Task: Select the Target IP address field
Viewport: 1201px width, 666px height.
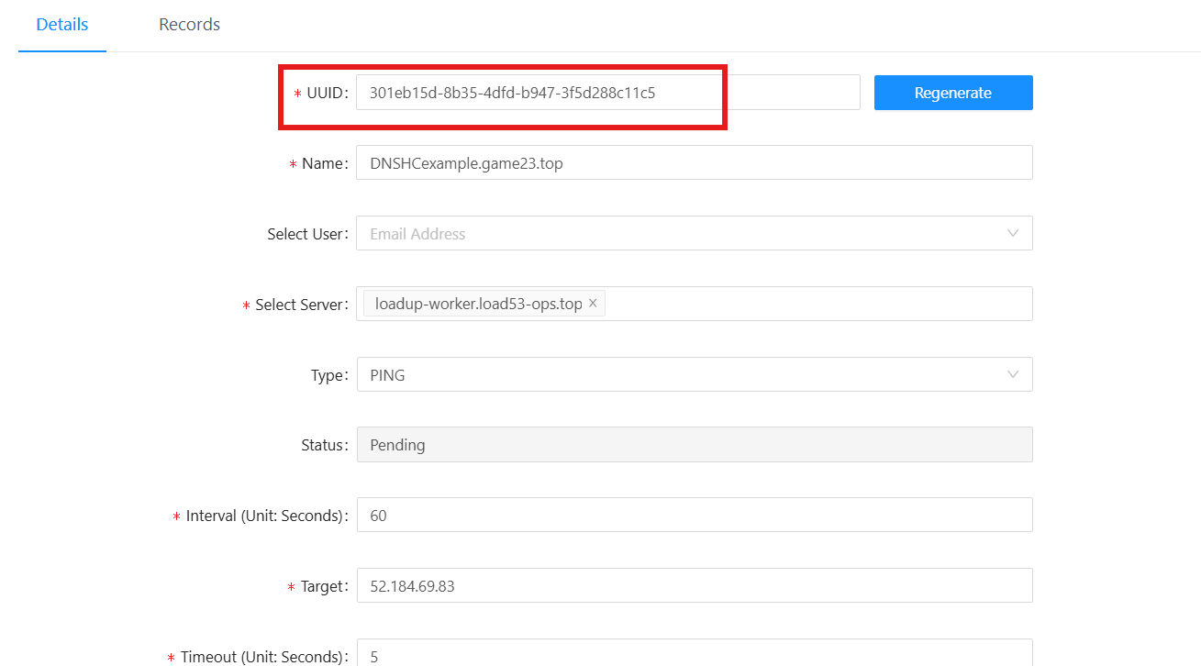Action: pos(694,585)
